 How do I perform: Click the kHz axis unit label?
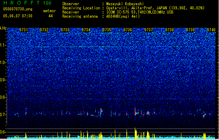pyautogui.click(x=3, y=28)
